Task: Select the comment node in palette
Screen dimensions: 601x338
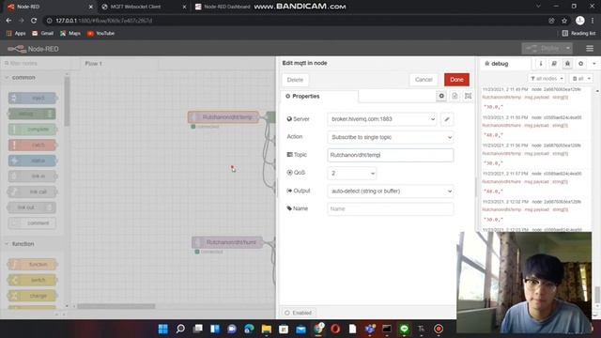Action: [x=32, y=223]
